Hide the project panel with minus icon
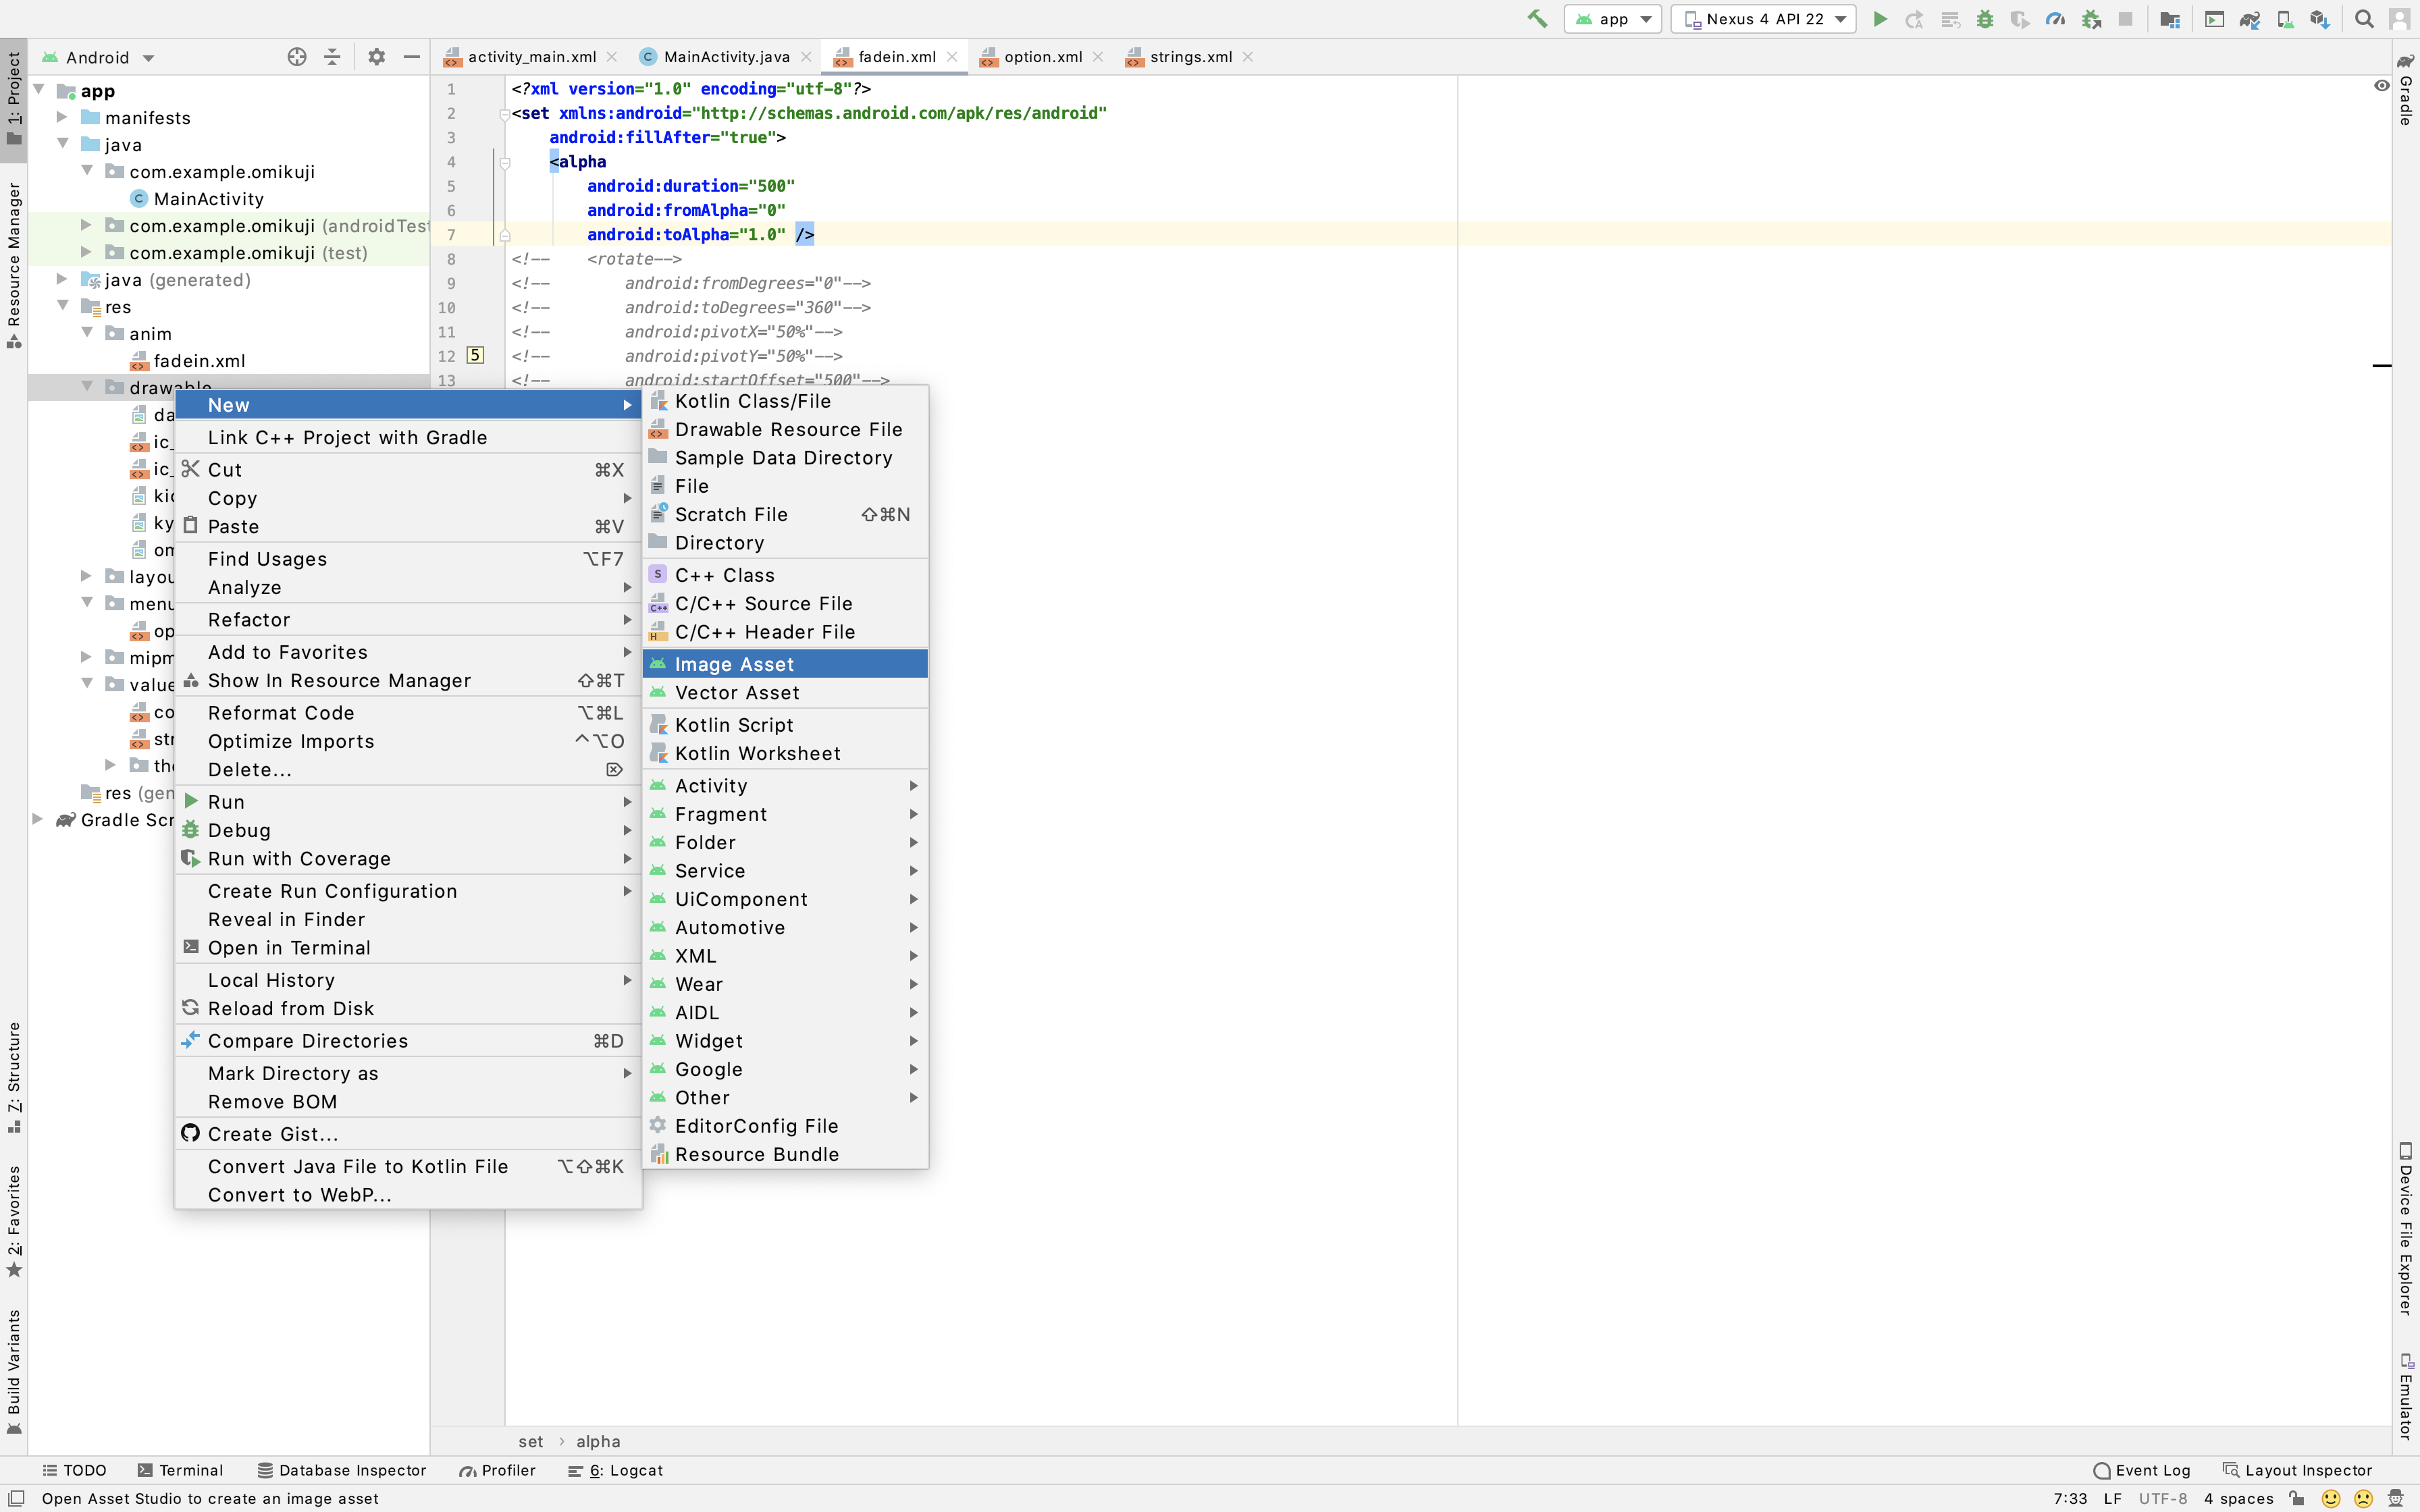 coord(411,57)
